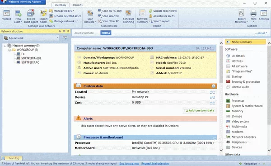Screen dimensions: 271x166
Task: Click Scan selected
Action: [108, 16]
